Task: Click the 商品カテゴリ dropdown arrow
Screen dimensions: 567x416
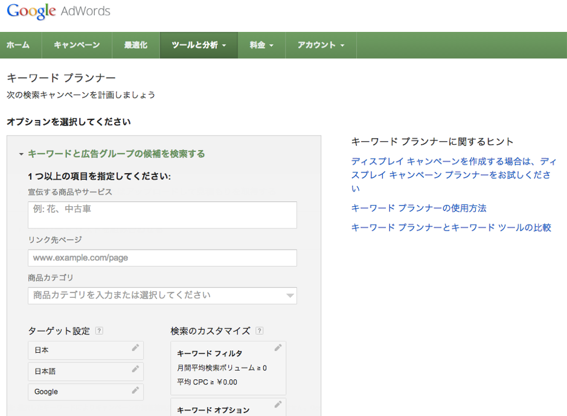Action: pyautogui.click(x=290, y=295)
